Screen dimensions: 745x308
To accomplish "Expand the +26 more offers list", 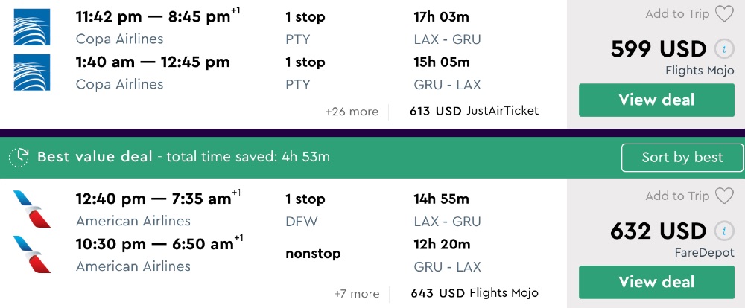I will (352, 112).
